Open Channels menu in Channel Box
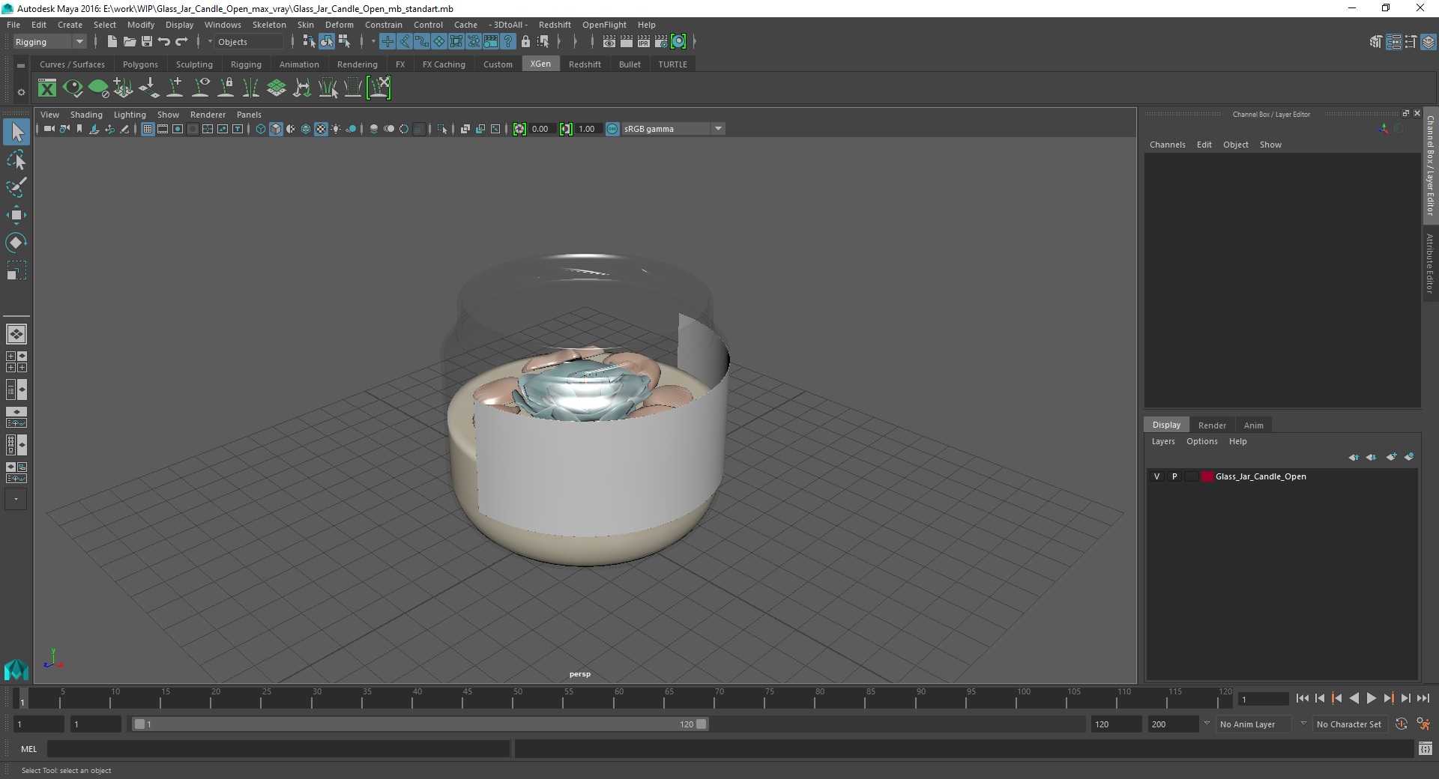Viewport: 1439px width, 779px height. [x=1167, y=145]
